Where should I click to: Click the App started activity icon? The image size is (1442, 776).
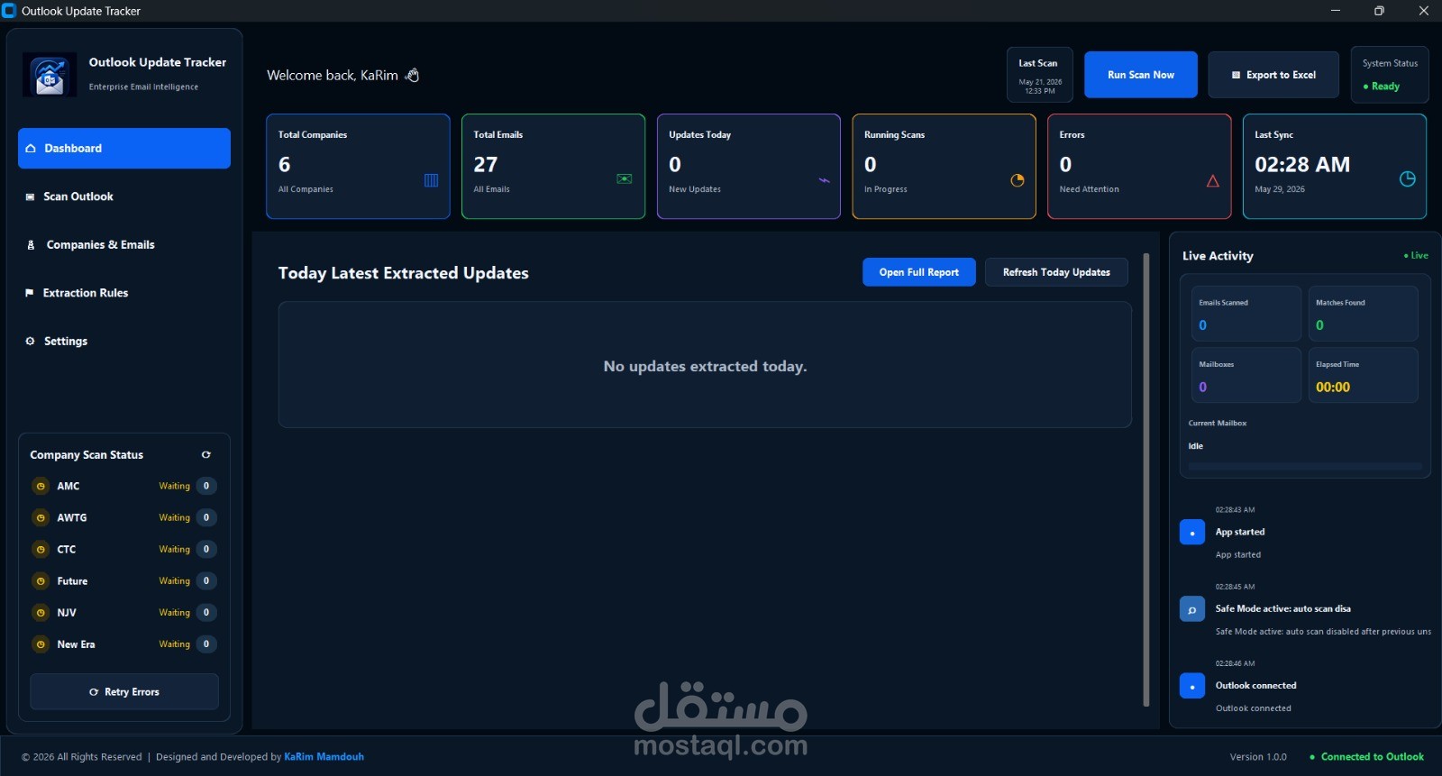click(1191, 533)
